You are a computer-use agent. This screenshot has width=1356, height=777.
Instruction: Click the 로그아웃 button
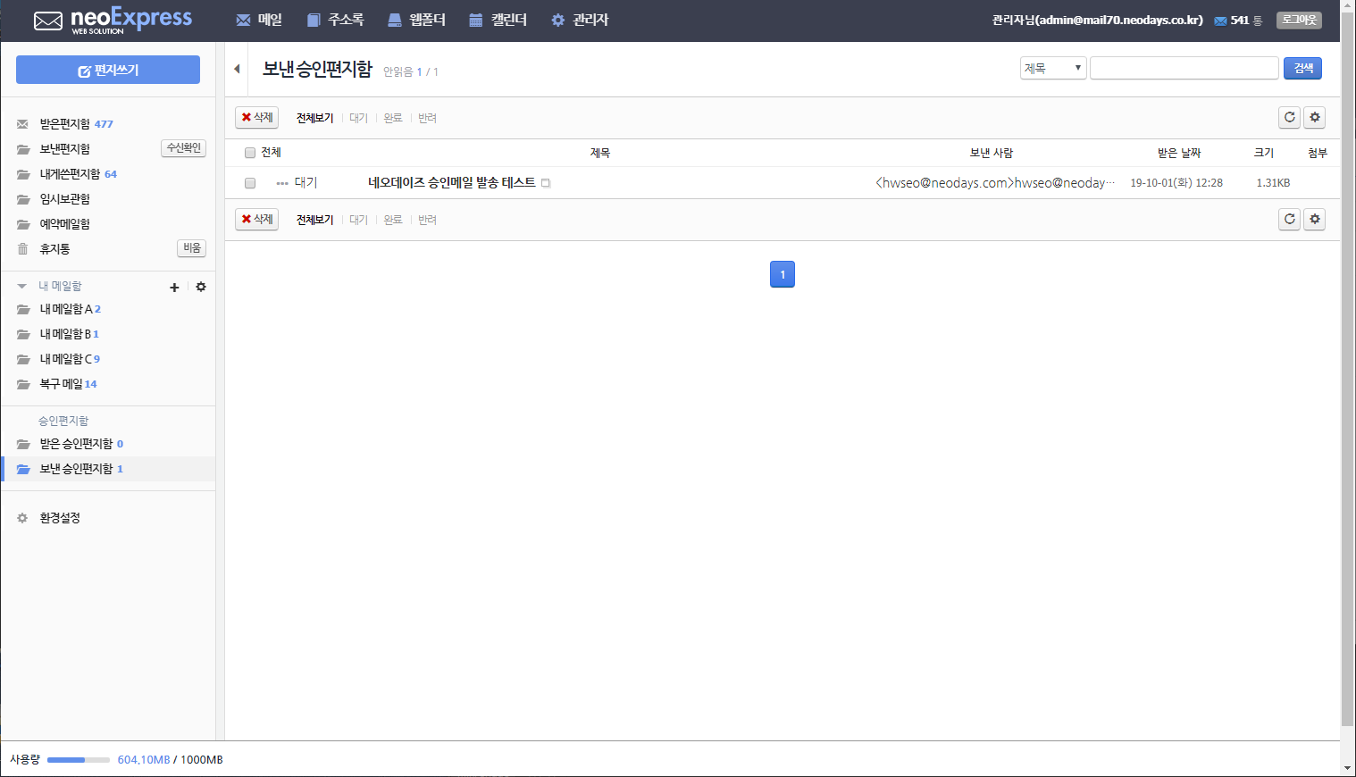(x=1299, y=20)
